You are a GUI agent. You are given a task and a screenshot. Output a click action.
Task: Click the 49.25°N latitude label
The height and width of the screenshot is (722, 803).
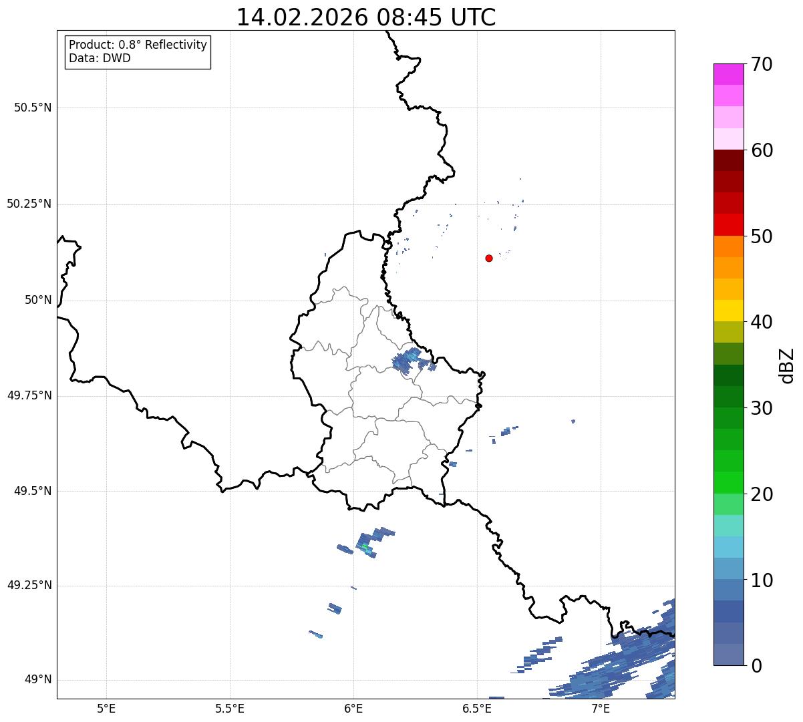[29, 585]
